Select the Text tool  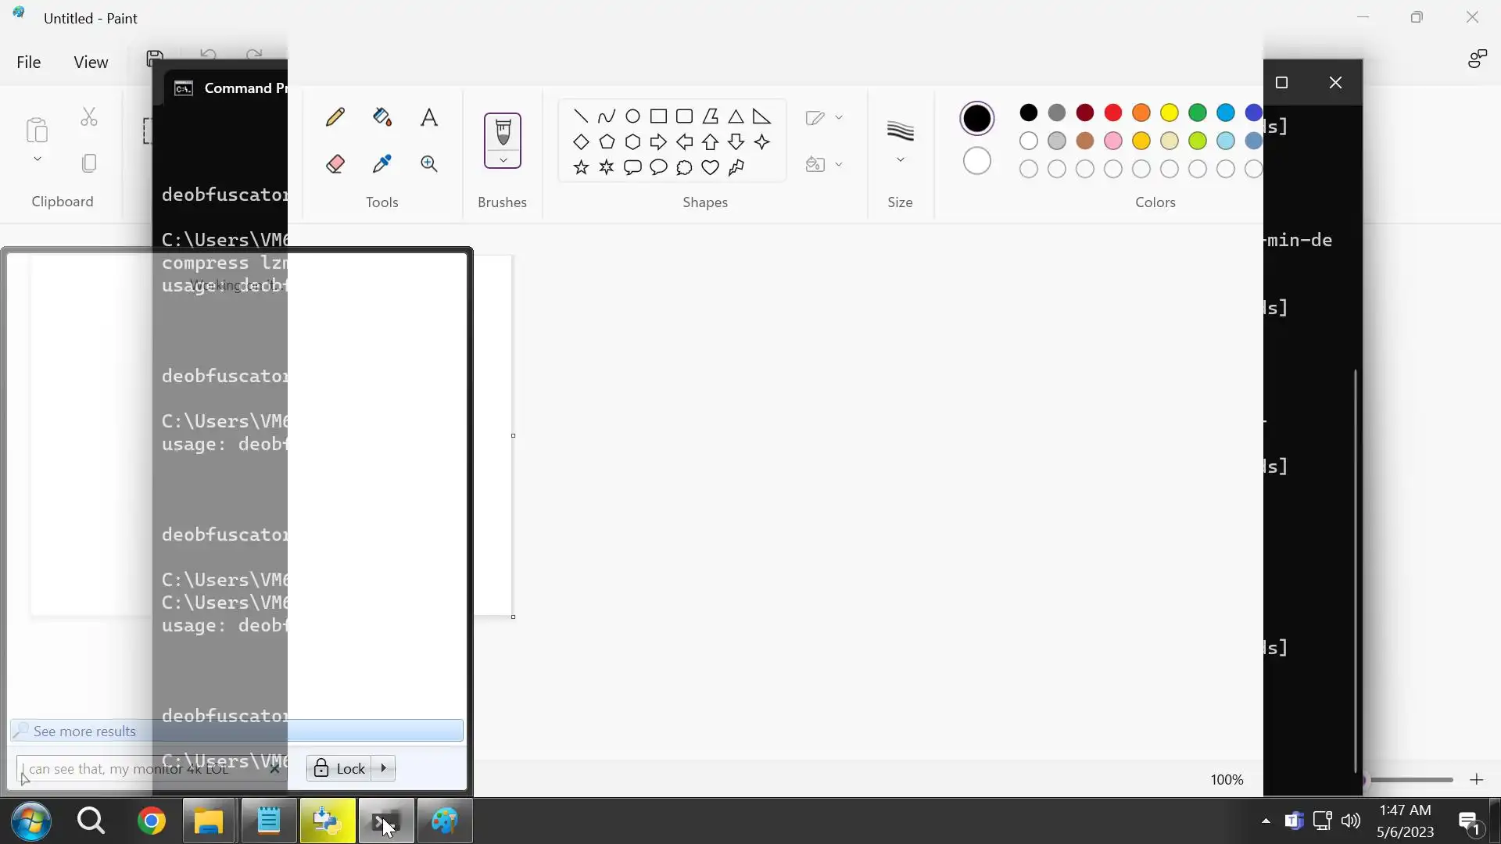[429, 117]
